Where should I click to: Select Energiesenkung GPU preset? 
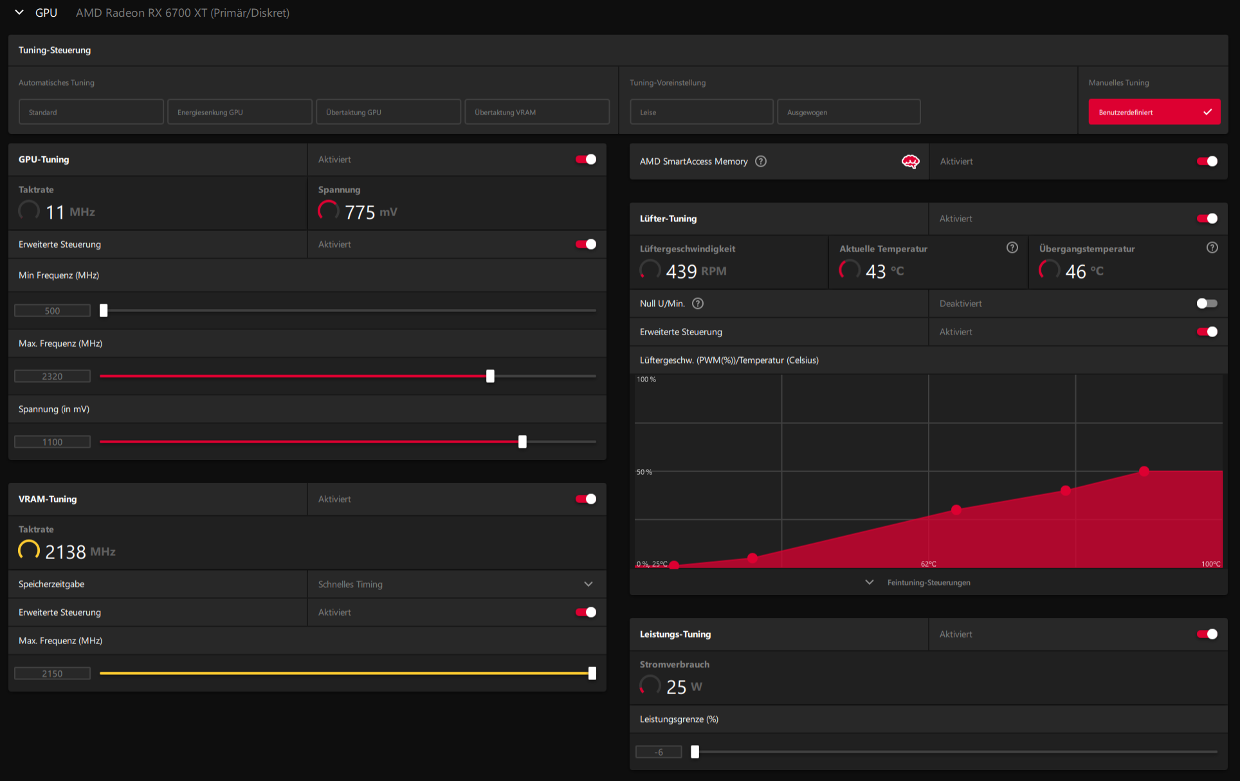coord(240,112)
